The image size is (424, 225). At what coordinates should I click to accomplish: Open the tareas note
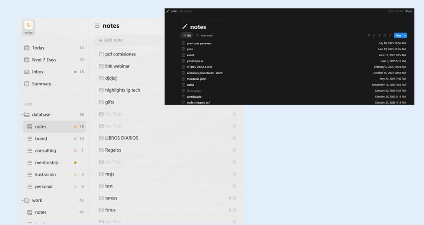[111, 198]
